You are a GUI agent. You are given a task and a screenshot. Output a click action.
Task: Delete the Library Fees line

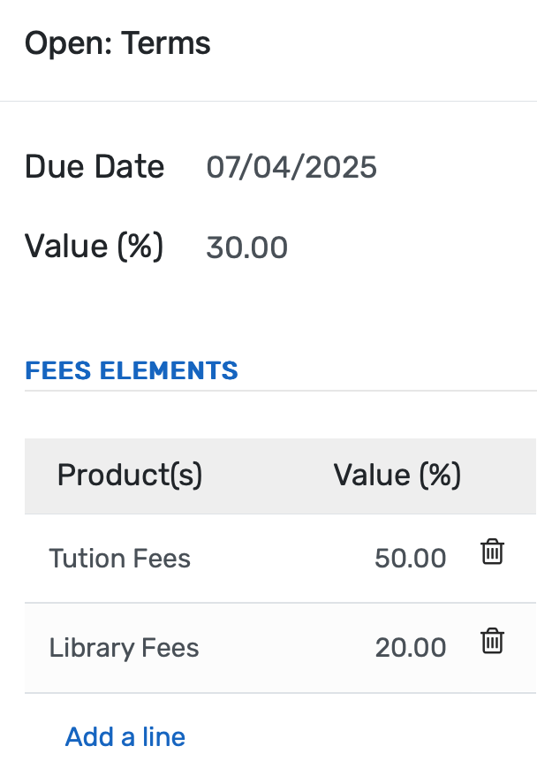(x=492, y=642)
